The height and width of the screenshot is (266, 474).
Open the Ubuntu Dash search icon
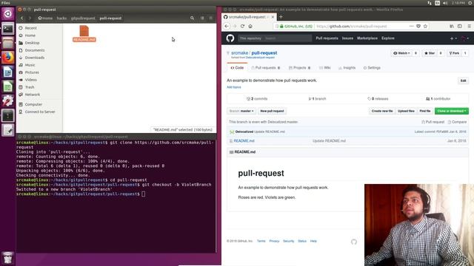coord(7,14)
